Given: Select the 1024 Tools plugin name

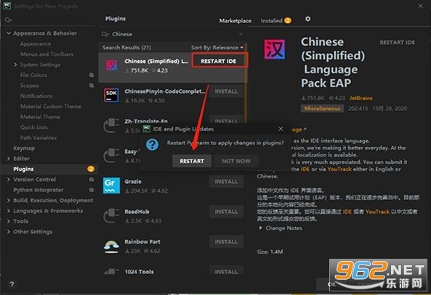Looking at the screenshot, I should (139, 272).
